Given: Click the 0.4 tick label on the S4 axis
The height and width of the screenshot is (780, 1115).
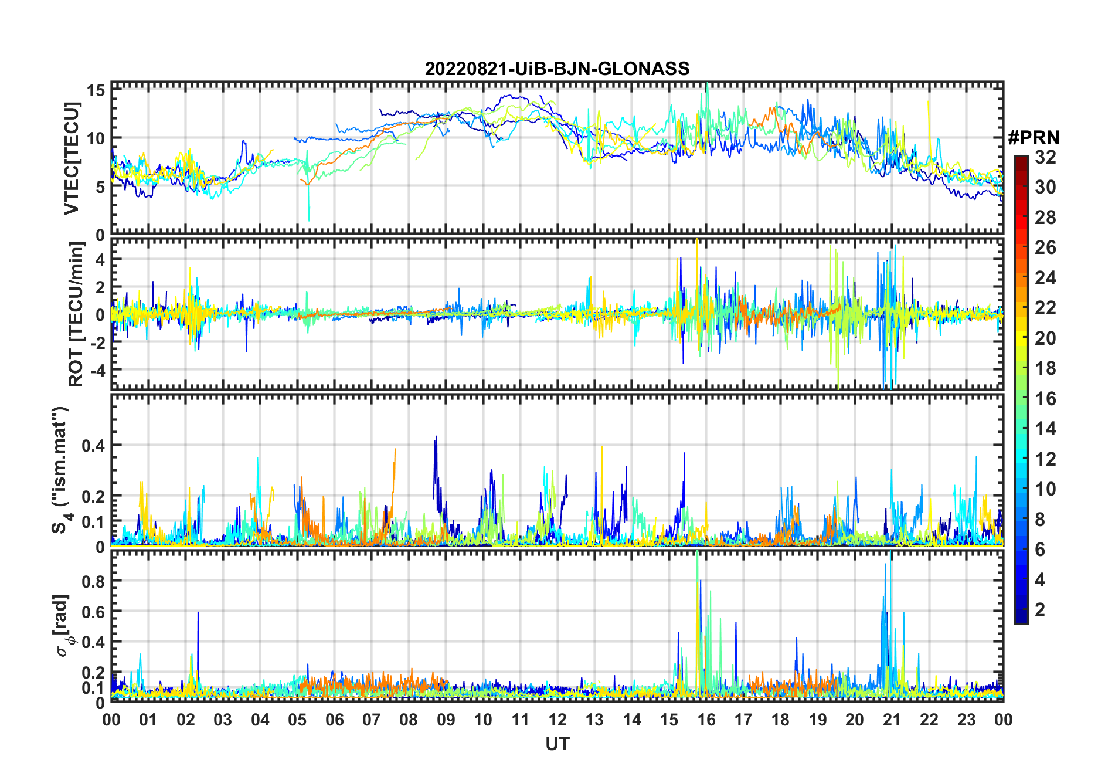Looking at the screenshot, I should pos(94,446).
